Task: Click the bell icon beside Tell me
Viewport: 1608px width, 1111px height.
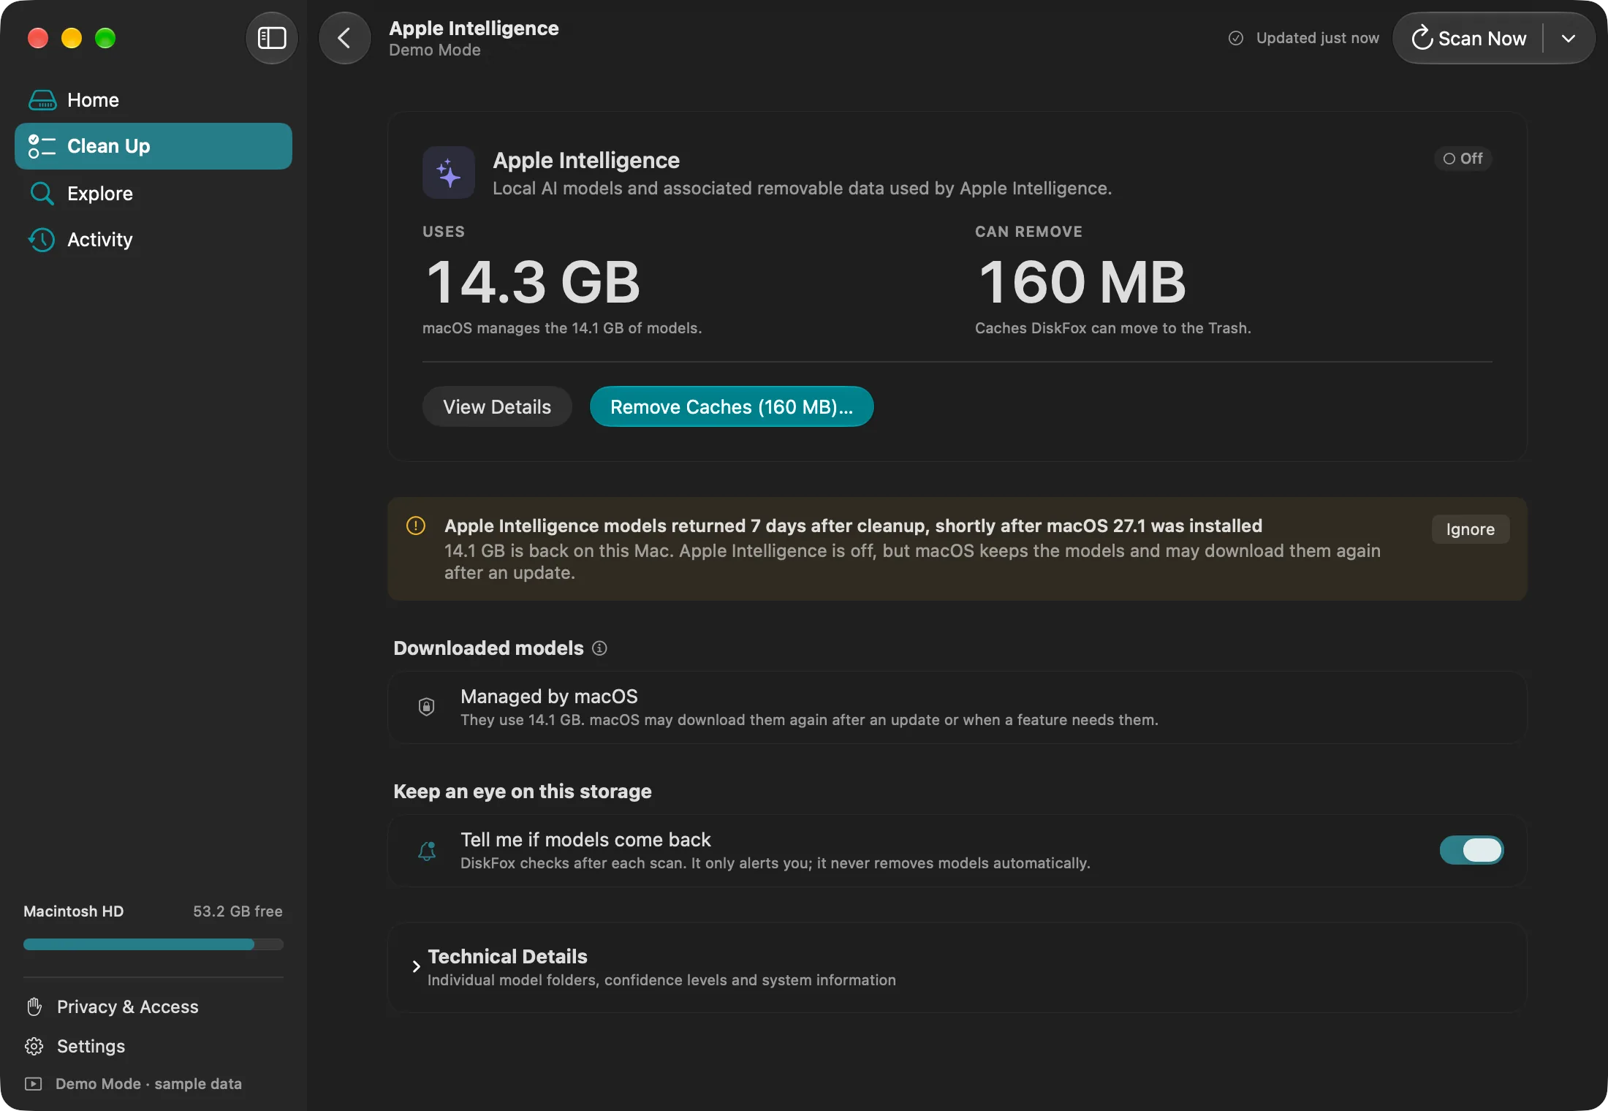Action: pos(428,851)
